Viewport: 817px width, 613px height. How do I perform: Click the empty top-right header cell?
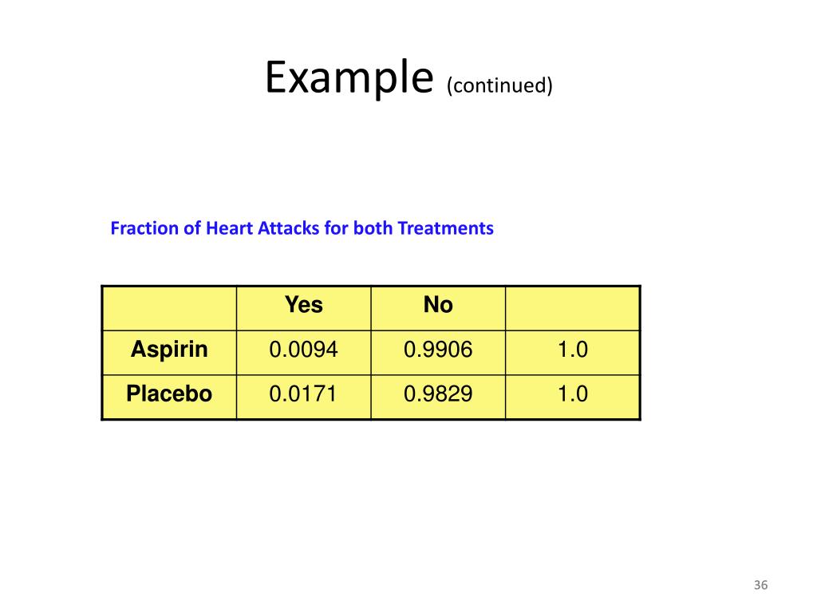tap(573, 308)
